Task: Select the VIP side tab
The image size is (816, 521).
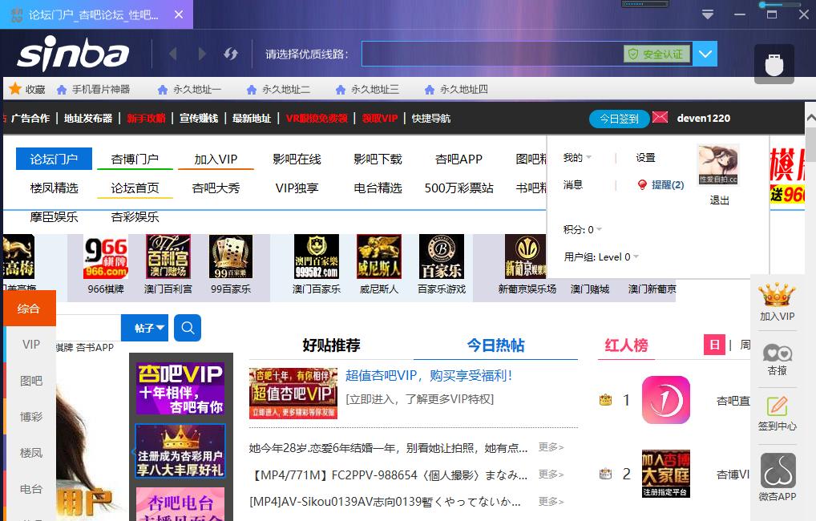Action: click(31, 344)
